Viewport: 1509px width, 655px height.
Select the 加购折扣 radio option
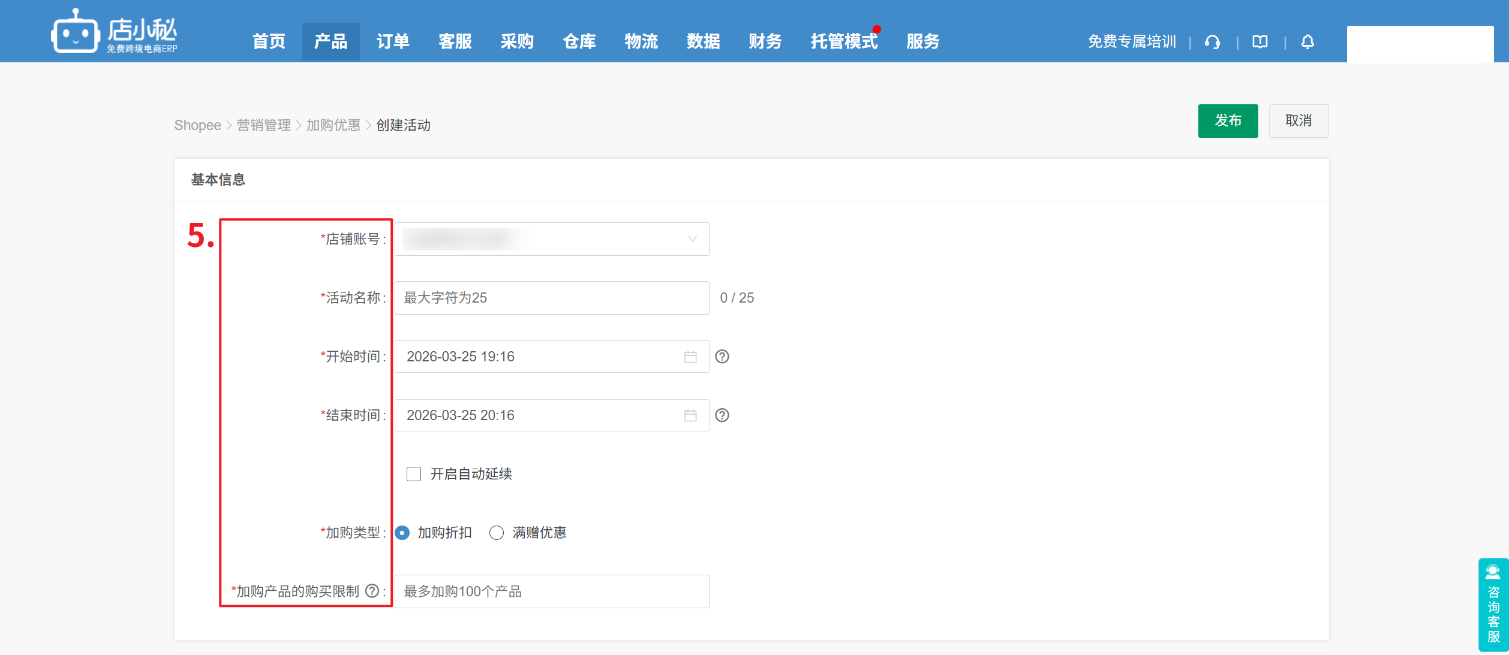pos(402,533)
